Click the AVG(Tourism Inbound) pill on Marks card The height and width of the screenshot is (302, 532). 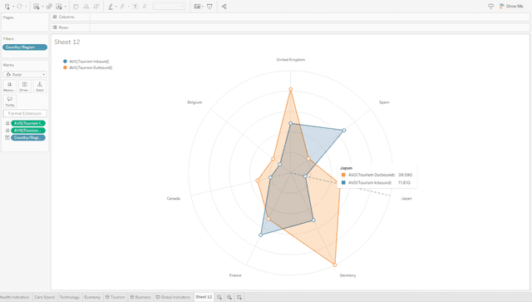[28, 123]
